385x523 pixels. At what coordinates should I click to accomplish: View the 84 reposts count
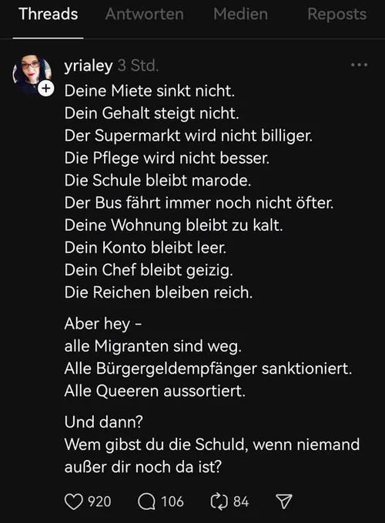point(241,501)
